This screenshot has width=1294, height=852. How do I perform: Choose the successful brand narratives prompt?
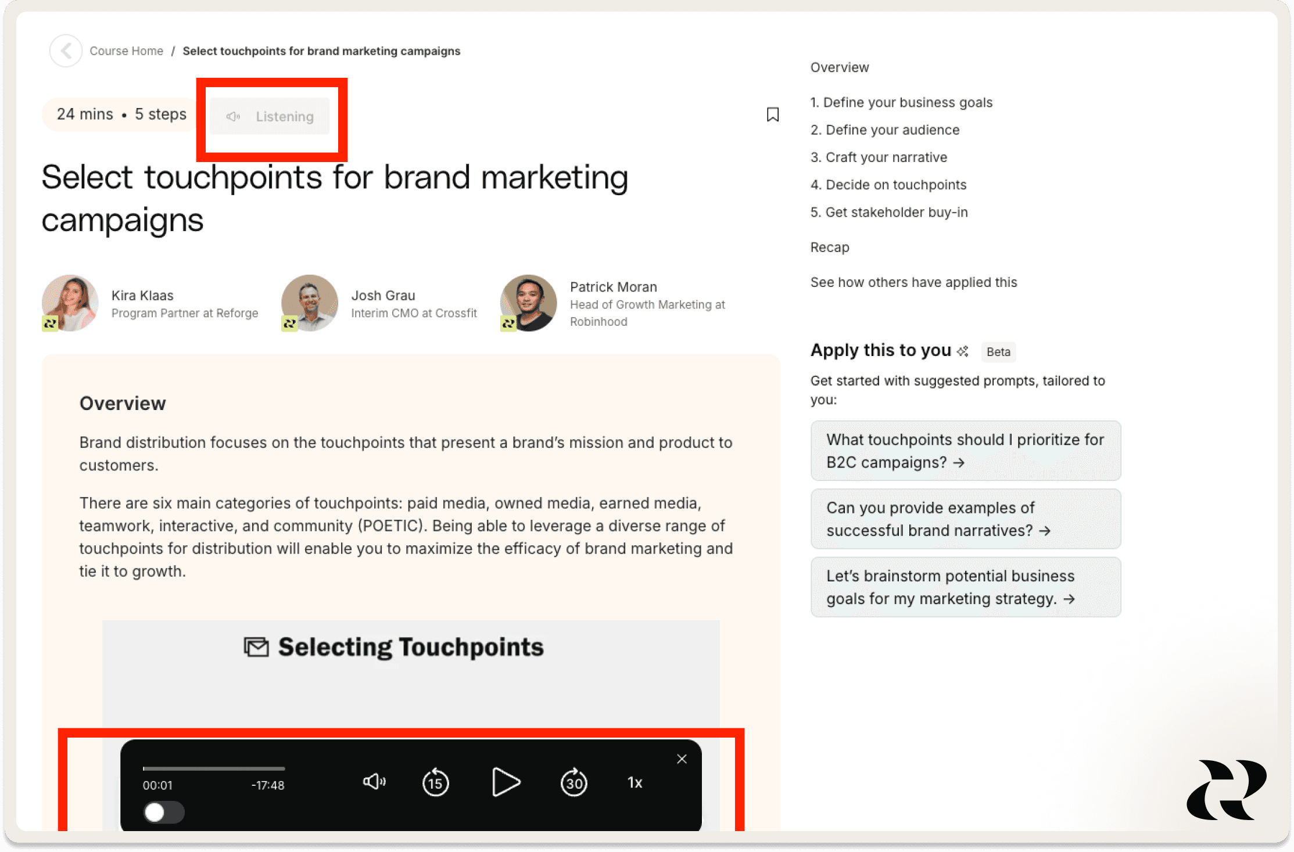click(965, 519)
